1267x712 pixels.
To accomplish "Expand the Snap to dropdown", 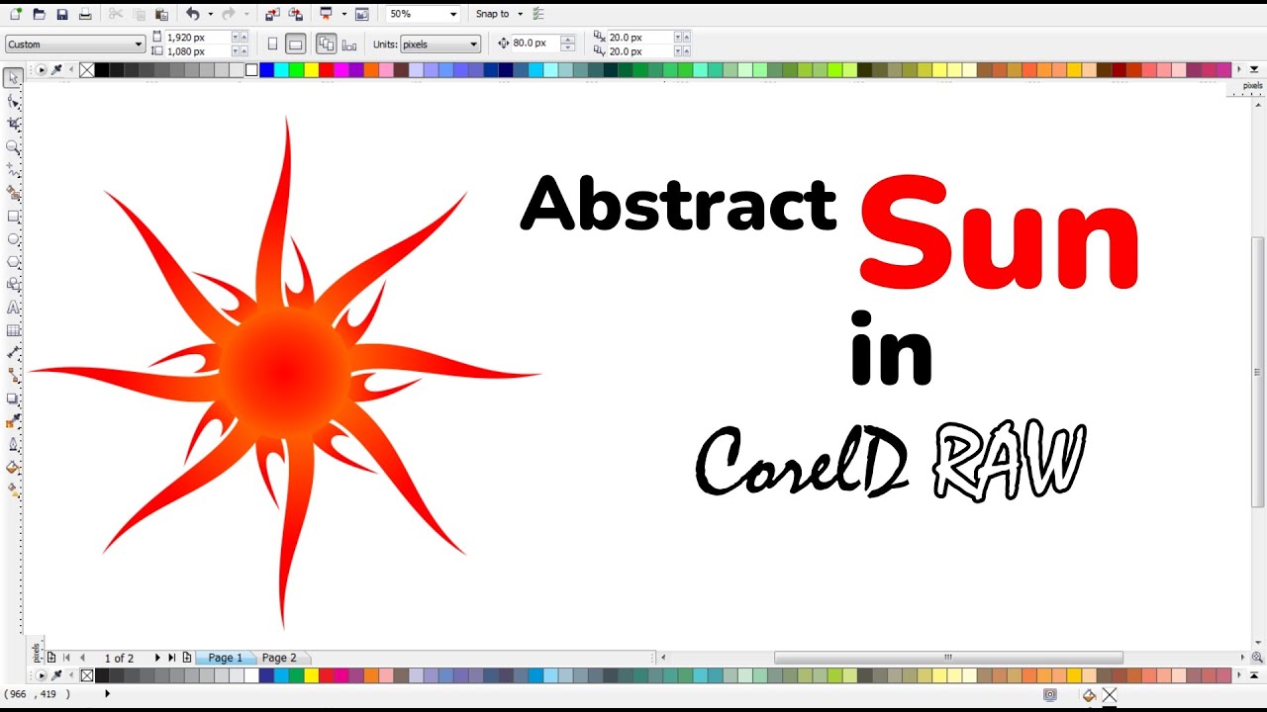I will (x=520, y=14).
